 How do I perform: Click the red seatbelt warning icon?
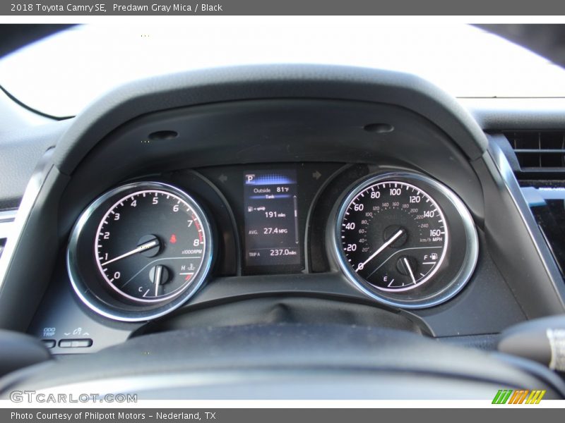[x=173, y=238]
